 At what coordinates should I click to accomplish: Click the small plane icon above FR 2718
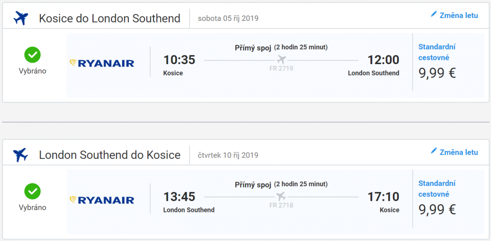(x=281, y=196)
